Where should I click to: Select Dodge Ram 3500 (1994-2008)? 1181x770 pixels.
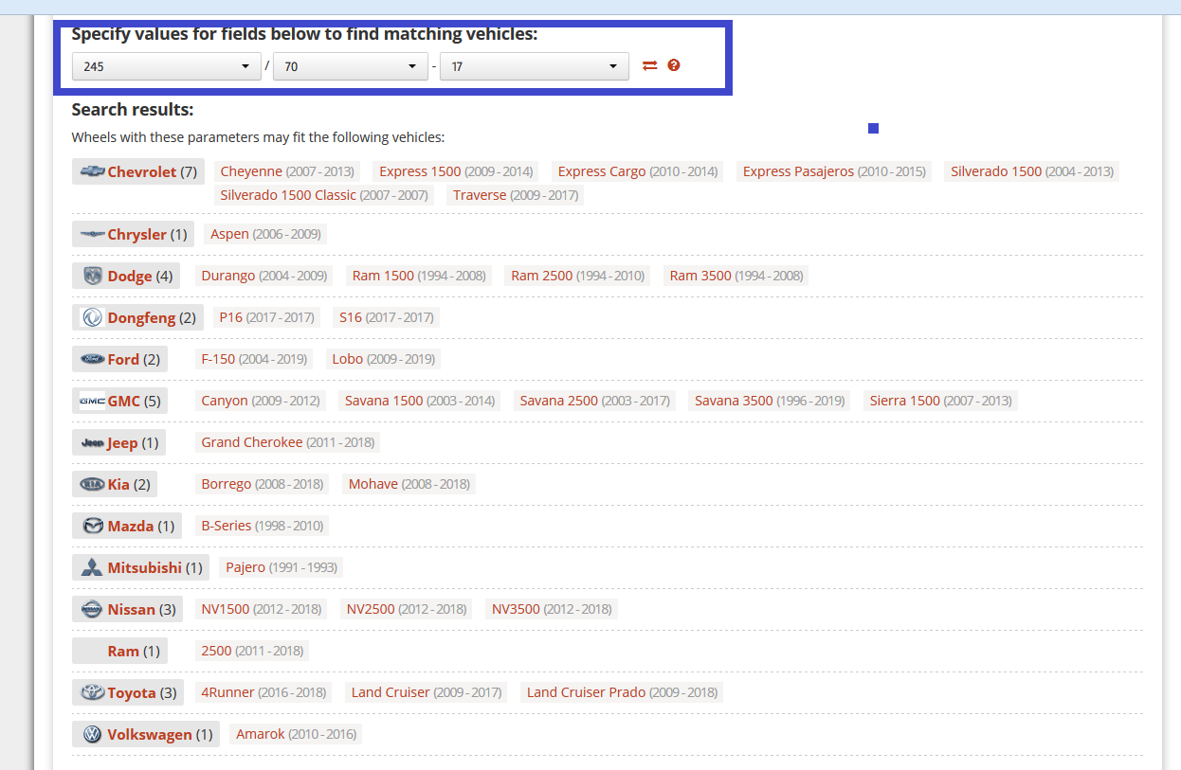[x=736, y=276]
